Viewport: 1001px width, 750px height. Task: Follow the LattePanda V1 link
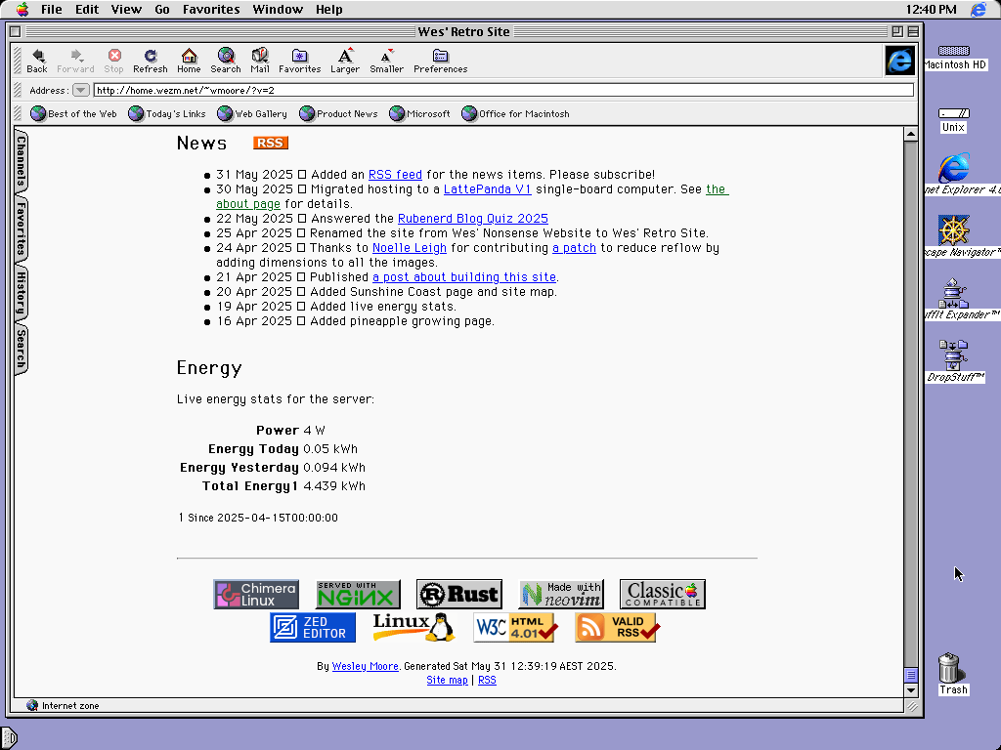coord(487,189)
